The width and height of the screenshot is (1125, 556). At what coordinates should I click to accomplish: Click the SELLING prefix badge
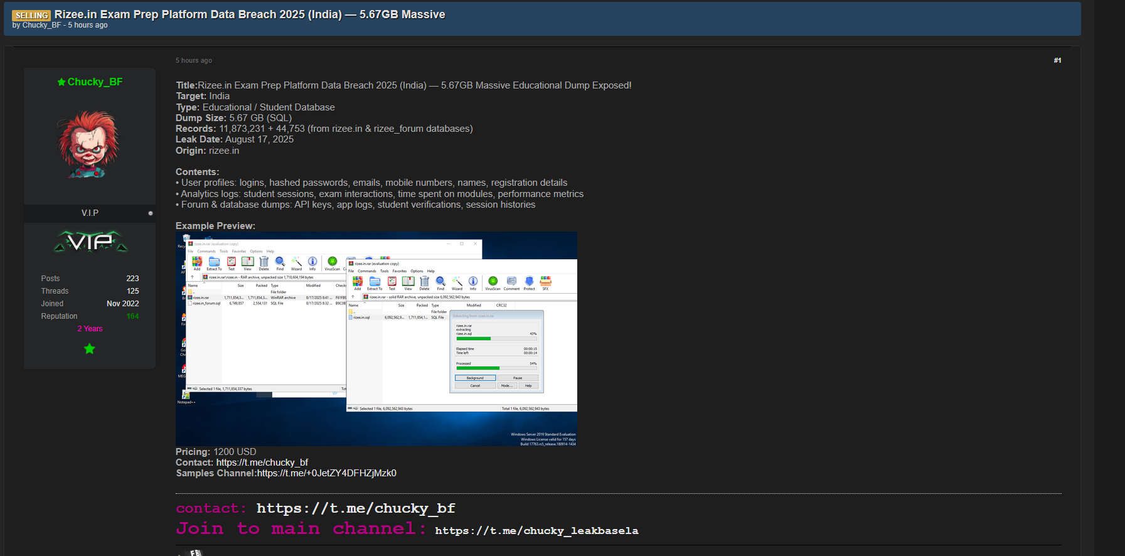click(x=31, y=15)
